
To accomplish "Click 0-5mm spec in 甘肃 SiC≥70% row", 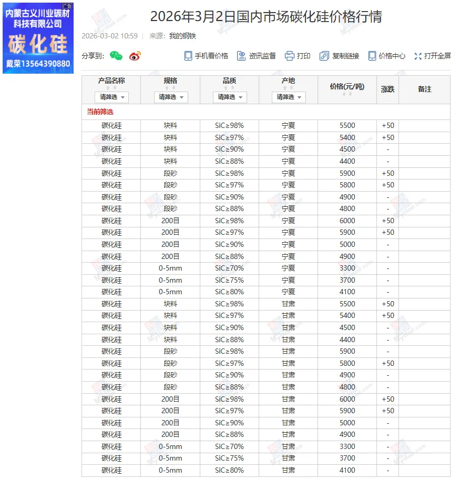I will coord(170,446).
